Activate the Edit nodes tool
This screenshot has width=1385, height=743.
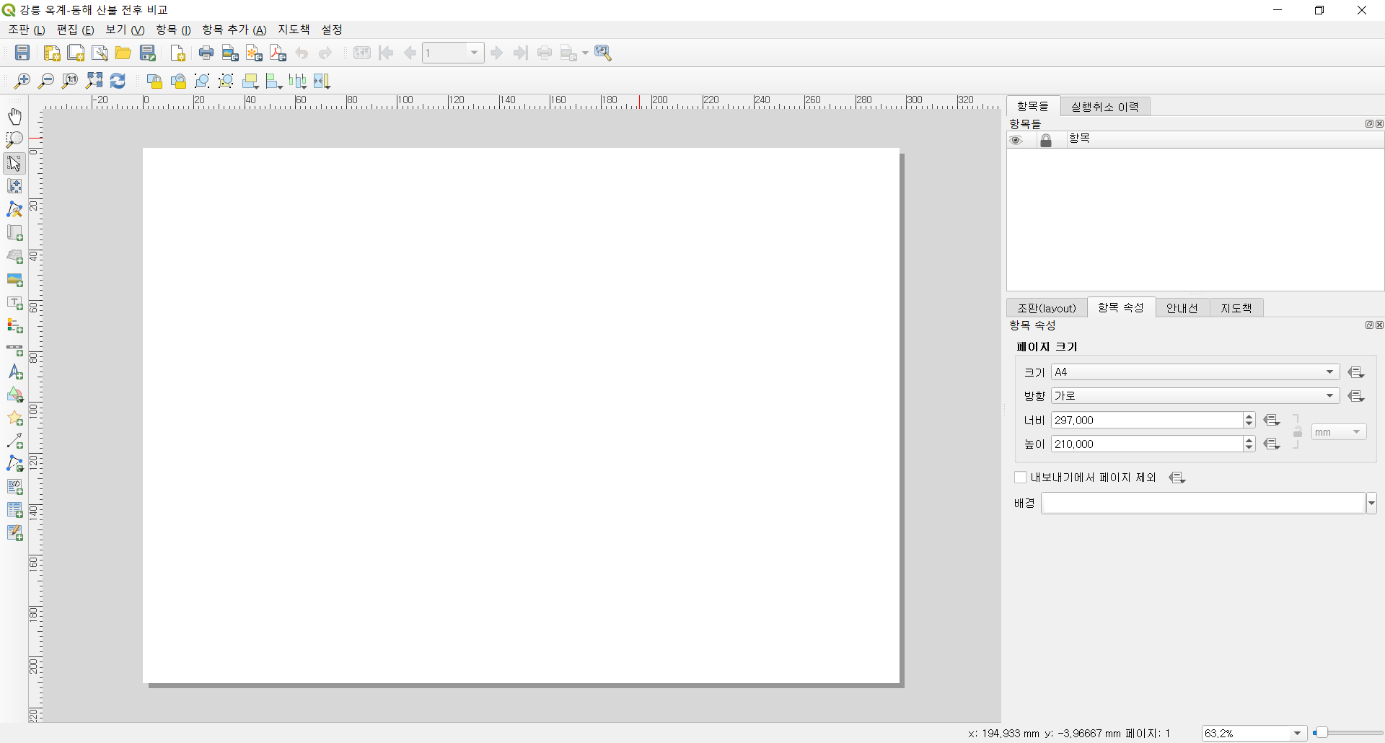tap(14, 209)
